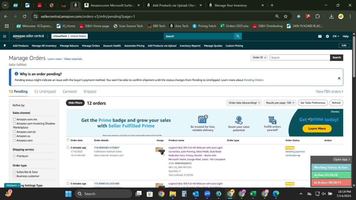The height and width of the screenshot is (200, 356).
Task: Click the bookmark icon beside Add Products
Action: 4,46
